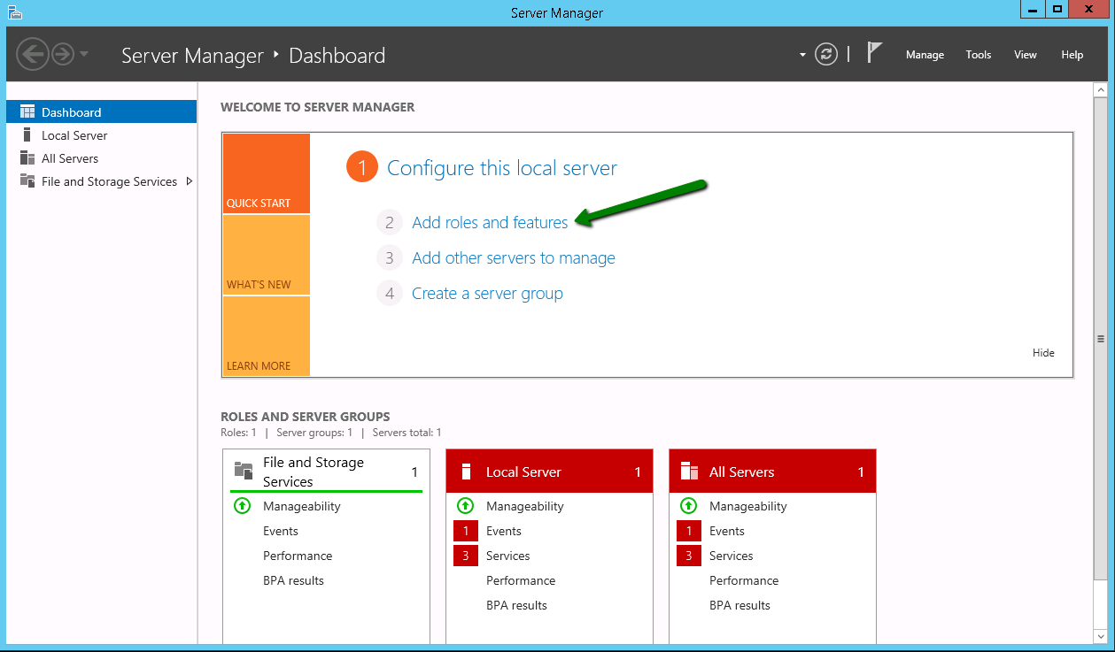Click File and Storage Services sidebar icon
Screen dimensions: 1115x652
pyautogui.click(x=27, y=180)
